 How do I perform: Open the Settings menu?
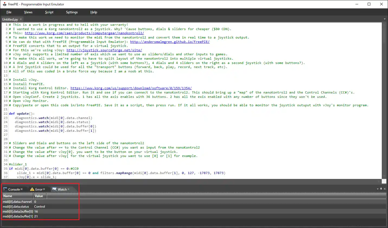click(x=72, y=12)
